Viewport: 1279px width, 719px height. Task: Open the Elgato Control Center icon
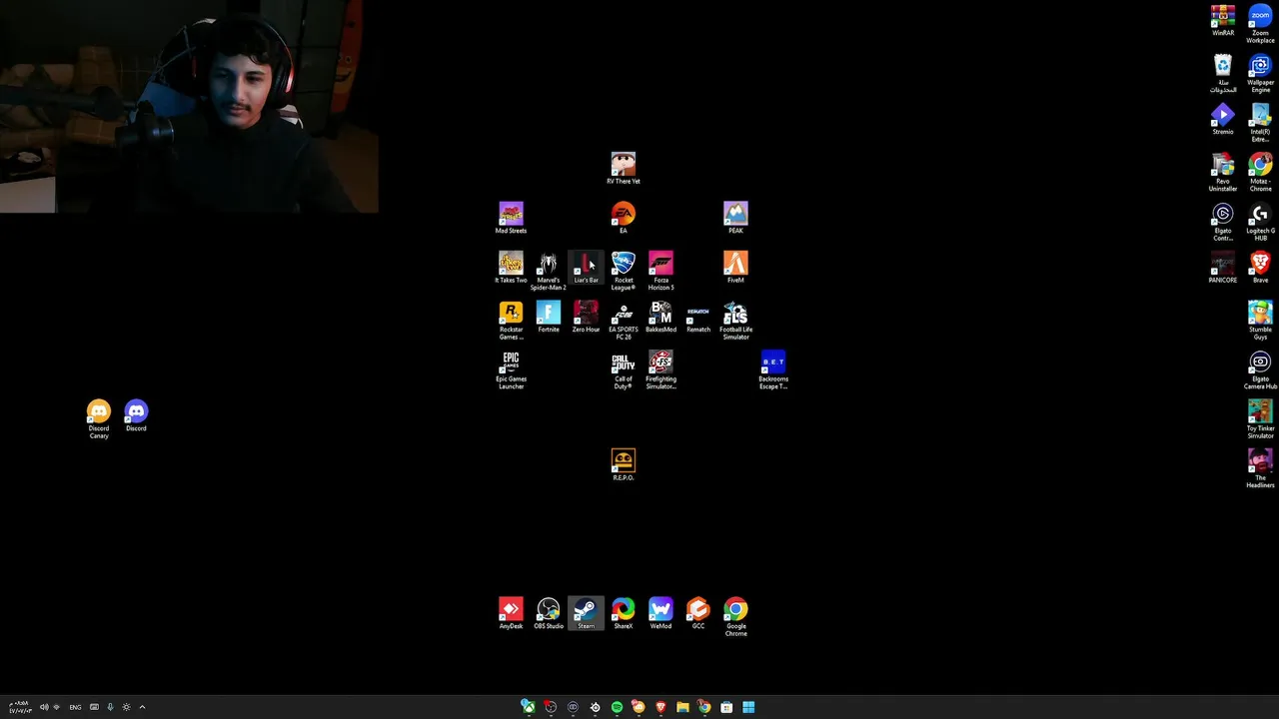click(1223, 222)
